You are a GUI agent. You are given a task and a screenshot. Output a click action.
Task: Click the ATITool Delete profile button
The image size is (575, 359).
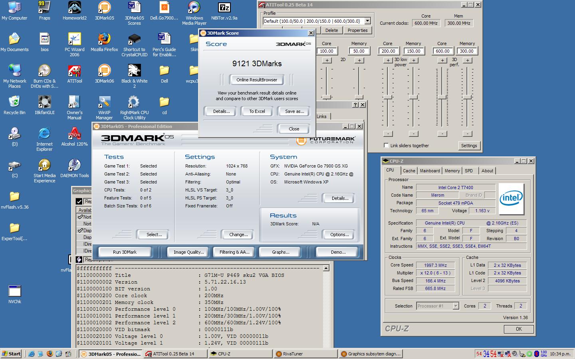click(x=331, y=30)
